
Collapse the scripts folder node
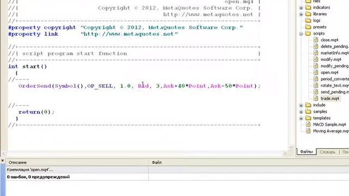coord(301,34)
